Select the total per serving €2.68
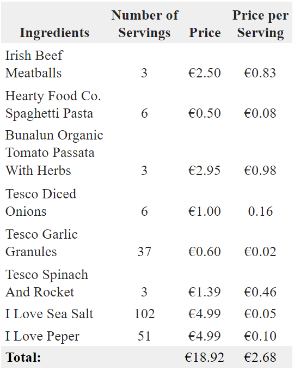The image size is (294, 370). click(260, 357)
